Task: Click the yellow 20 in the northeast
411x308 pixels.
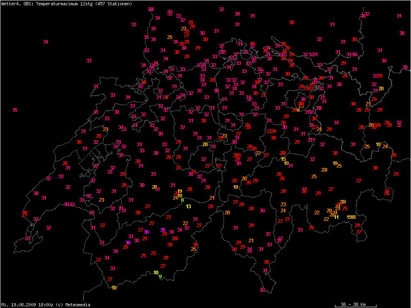Action: point(381,89)
